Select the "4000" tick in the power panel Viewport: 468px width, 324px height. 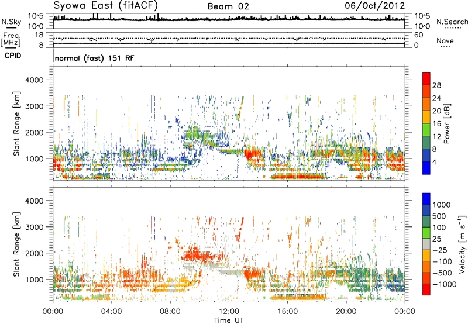(x=34, y=80)
